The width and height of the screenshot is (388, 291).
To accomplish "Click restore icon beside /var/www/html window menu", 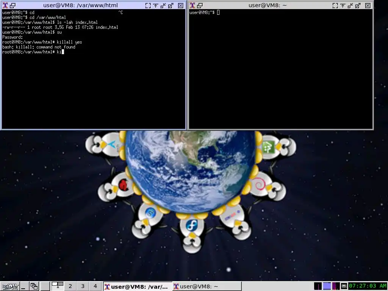I will point(13,5).
